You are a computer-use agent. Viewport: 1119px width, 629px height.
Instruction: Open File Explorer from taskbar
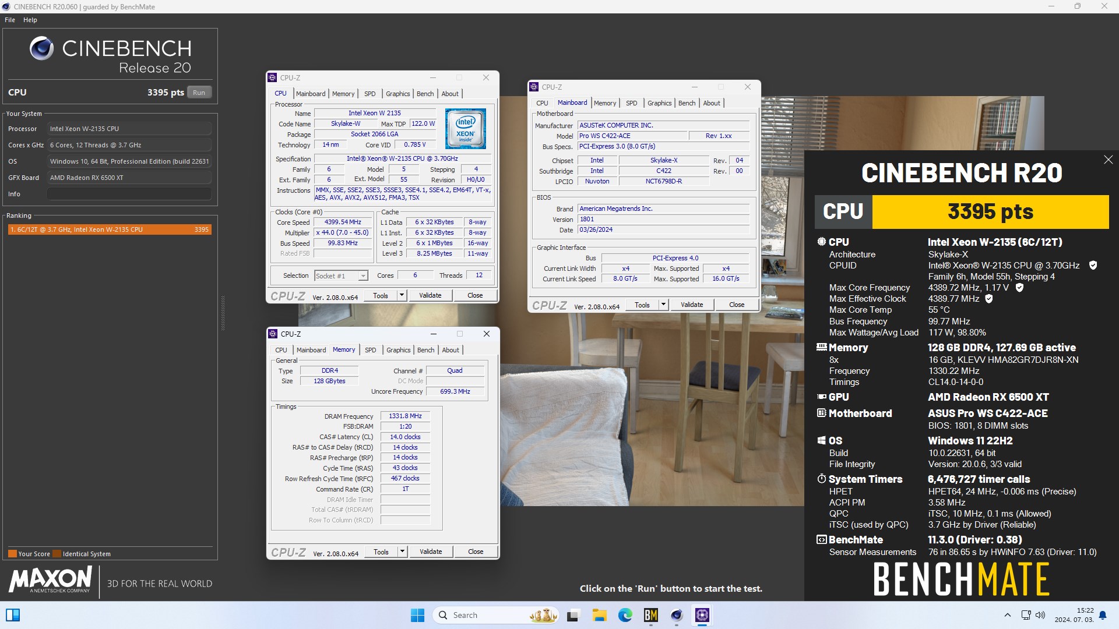tap(599, 615)
